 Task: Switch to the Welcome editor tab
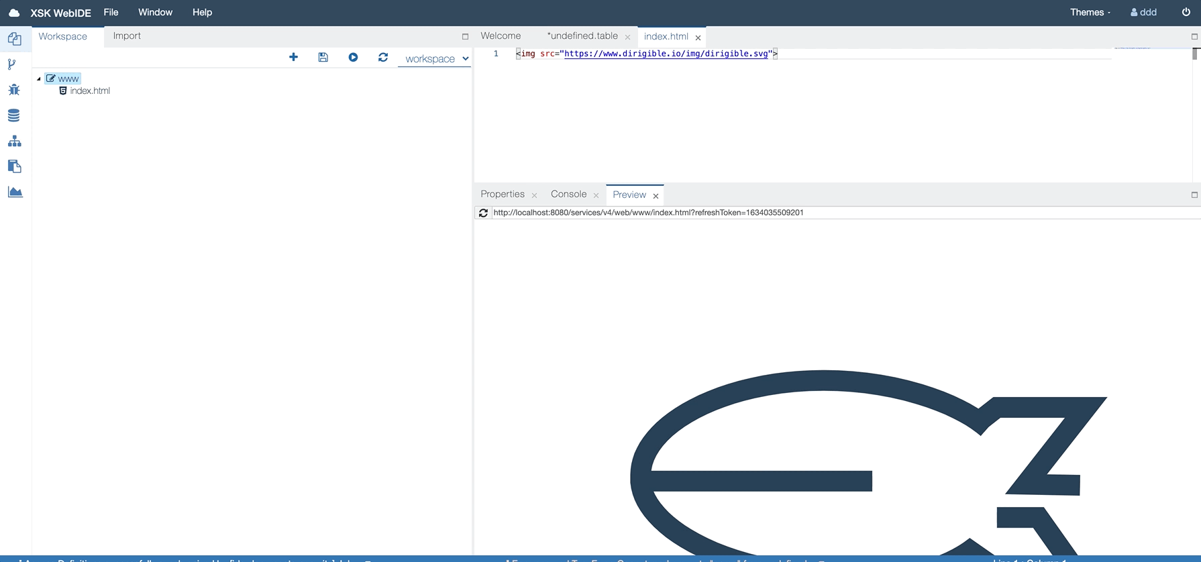501,36
